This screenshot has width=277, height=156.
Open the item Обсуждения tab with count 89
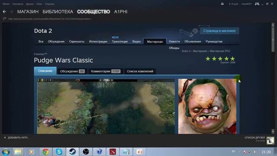pos(72,71)
